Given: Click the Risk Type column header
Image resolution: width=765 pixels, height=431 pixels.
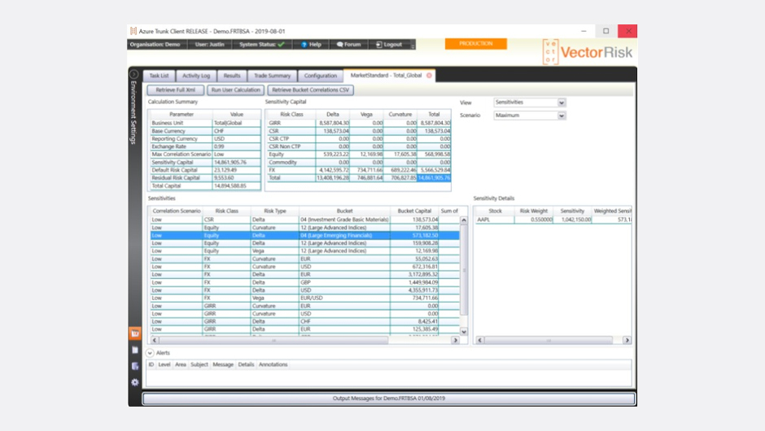Looking at the screenshot, I should pos(275,211).
